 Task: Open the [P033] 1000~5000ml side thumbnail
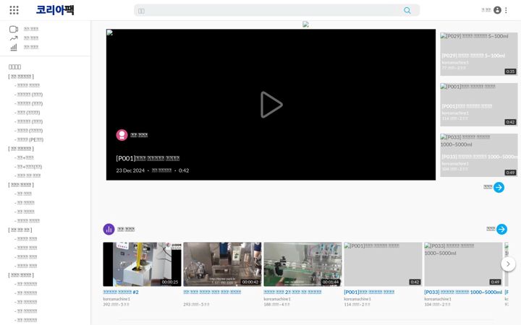pyautogui.click(x=478, y=155)
